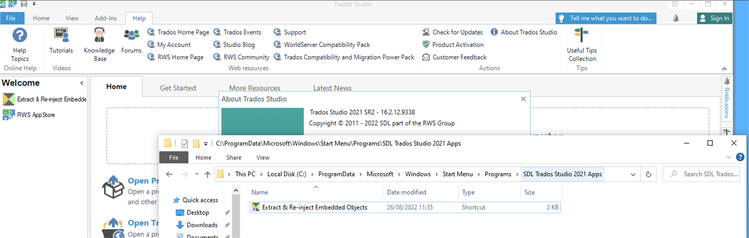
Task: Open Explorer Share ribbon tab
Action: pos(234,158)
